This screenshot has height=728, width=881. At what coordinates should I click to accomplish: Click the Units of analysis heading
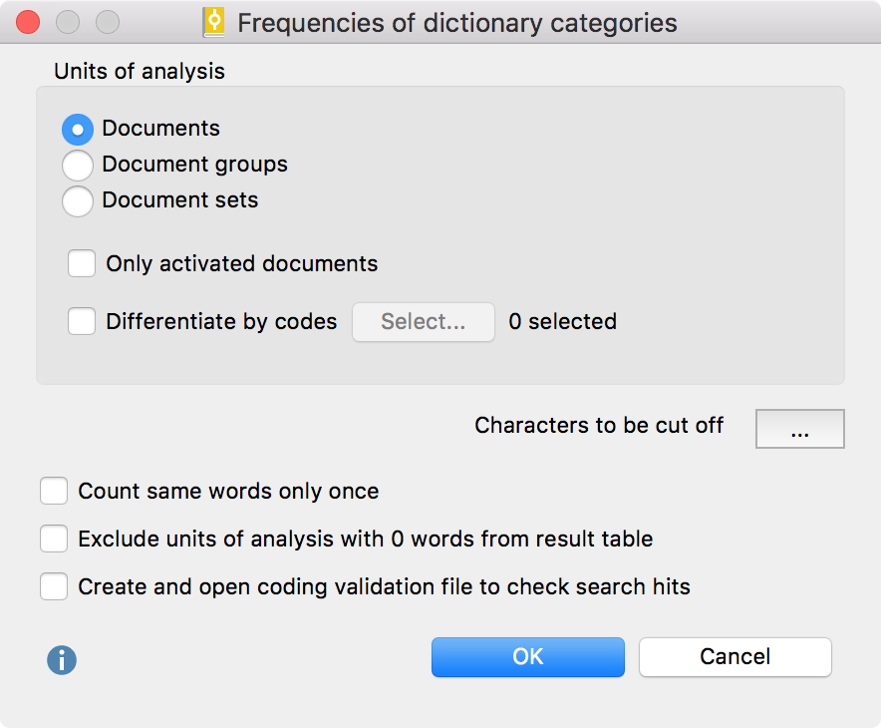140,72
